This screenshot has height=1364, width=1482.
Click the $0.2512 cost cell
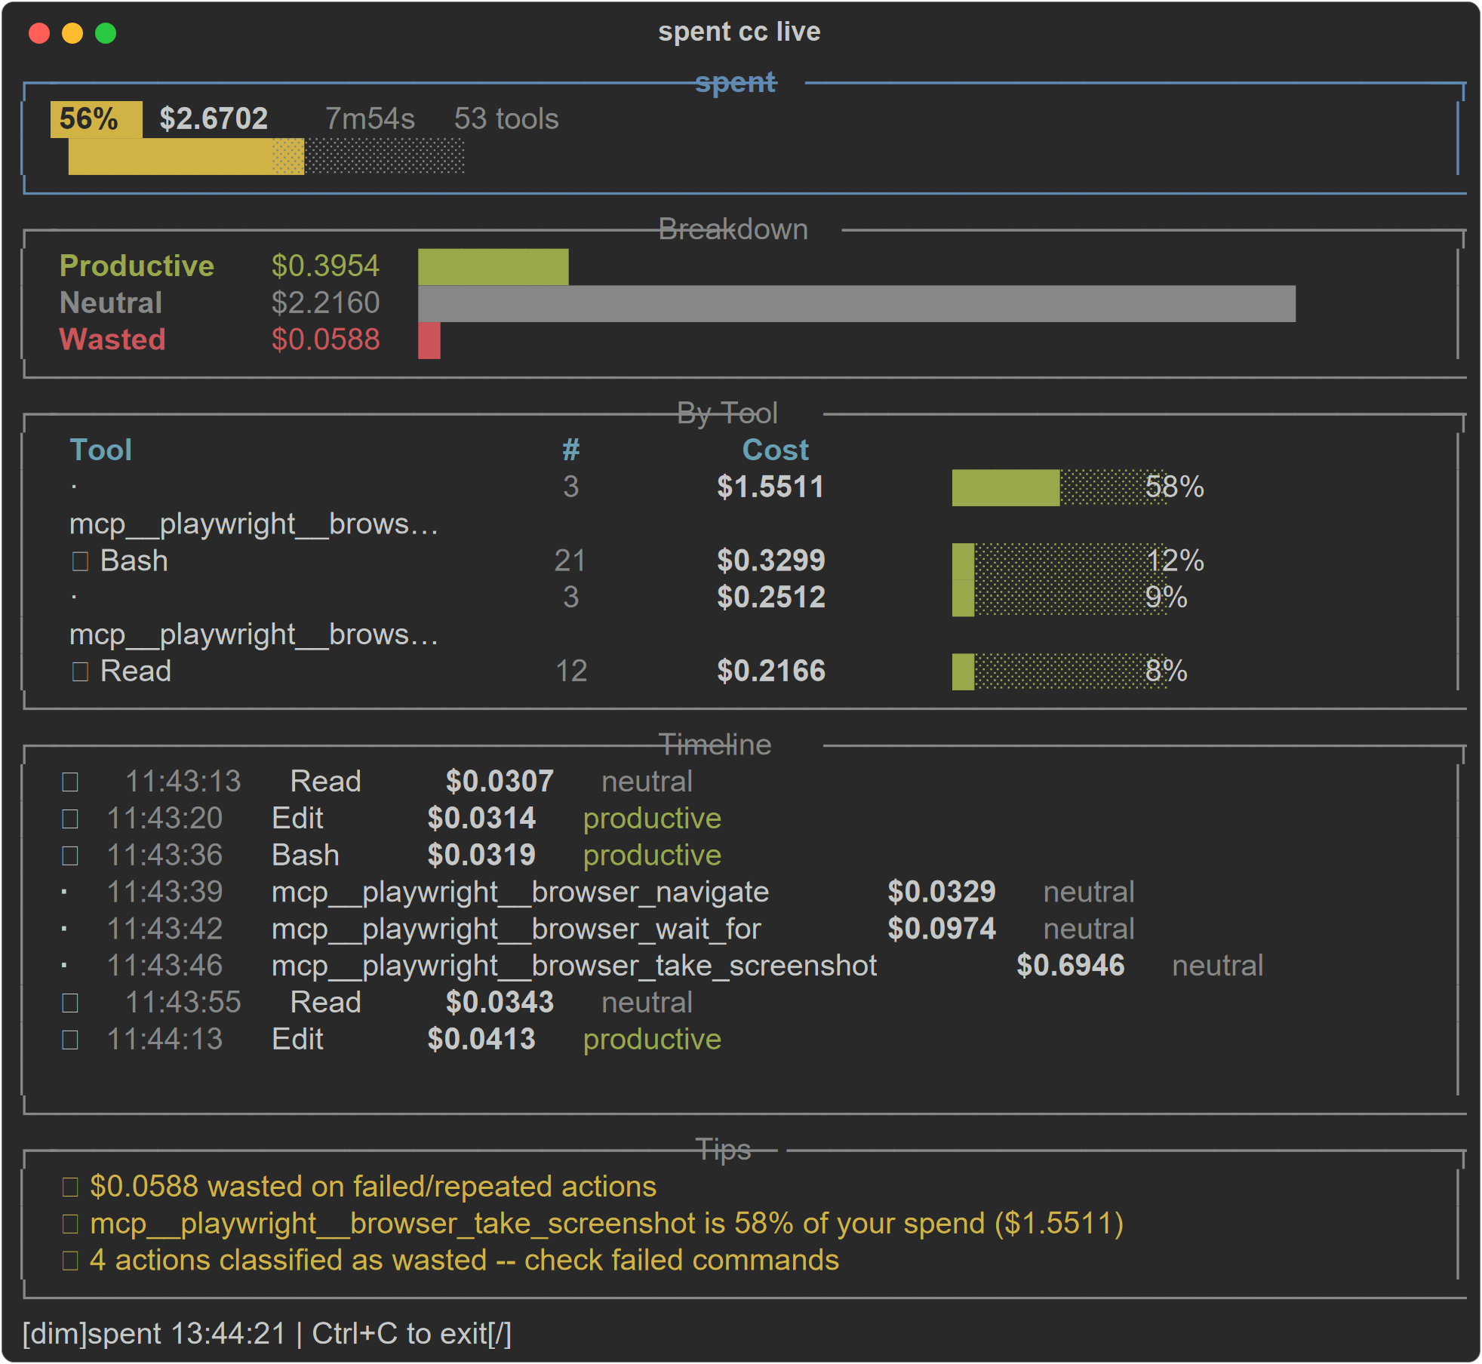point(770,598)
